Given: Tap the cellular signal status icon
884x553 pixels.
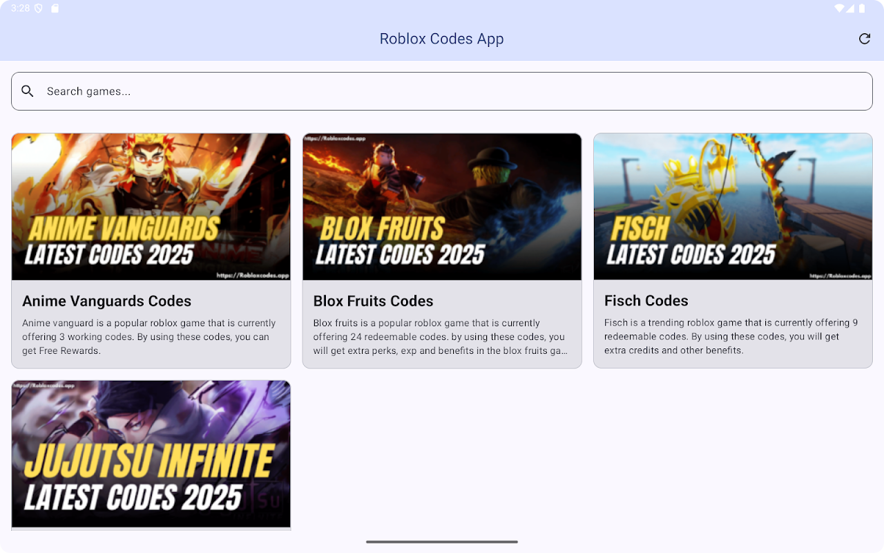Looking at the screenshot, I should coord(851,8).
